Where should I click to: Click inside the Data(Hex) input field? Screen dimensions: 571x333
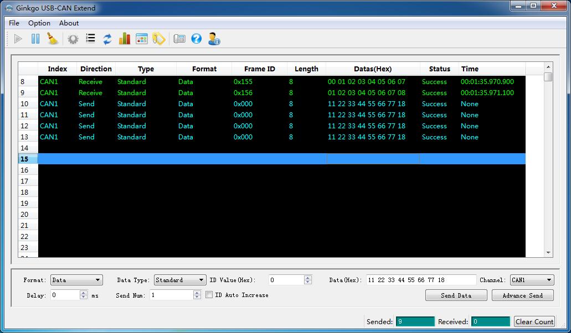(420, 280)
